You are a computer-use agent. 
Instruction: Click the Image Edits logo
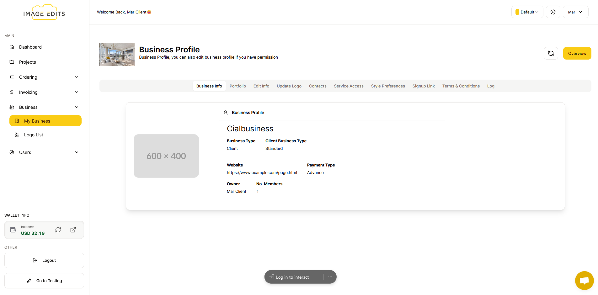tap(44, 13)
